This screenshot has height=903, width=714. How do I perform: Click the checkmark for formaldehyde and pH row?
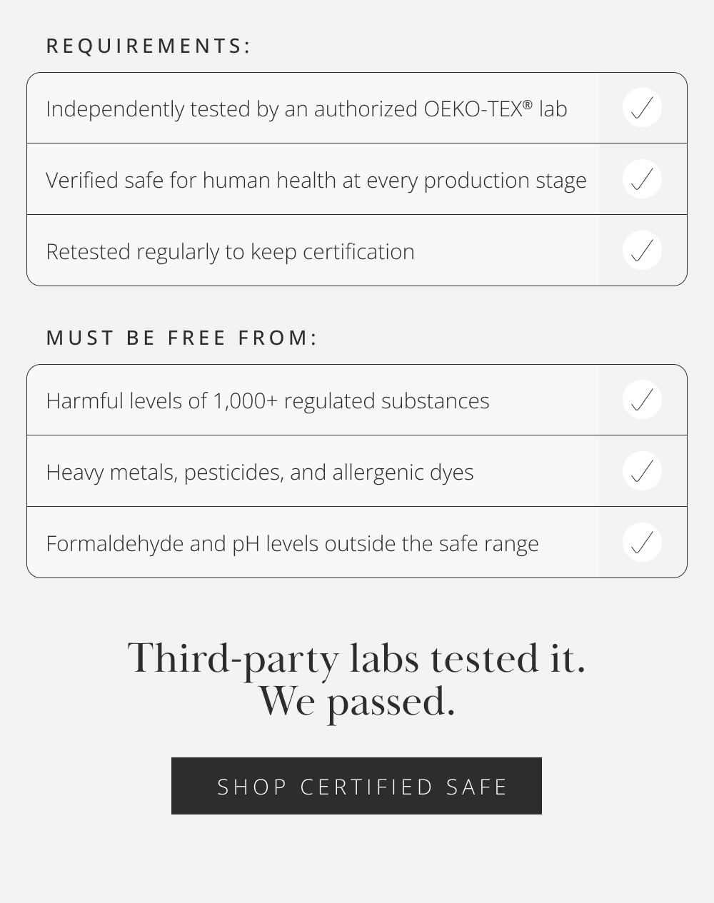click(x=642, y=543)
